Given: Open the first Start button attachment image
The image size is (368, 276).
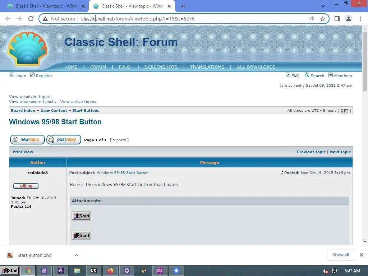Looking at the screenshot, I should 81,216.
